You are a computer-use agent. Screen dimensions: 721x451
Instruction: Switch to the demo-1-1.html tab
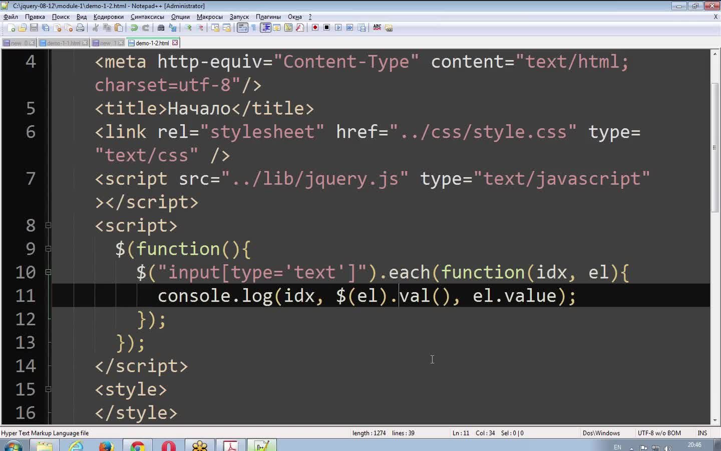click(x=63, y=43)
